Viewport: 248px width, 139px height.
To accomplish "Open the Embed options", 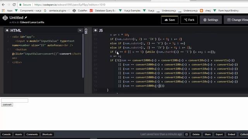I will [x=231, y=134].
